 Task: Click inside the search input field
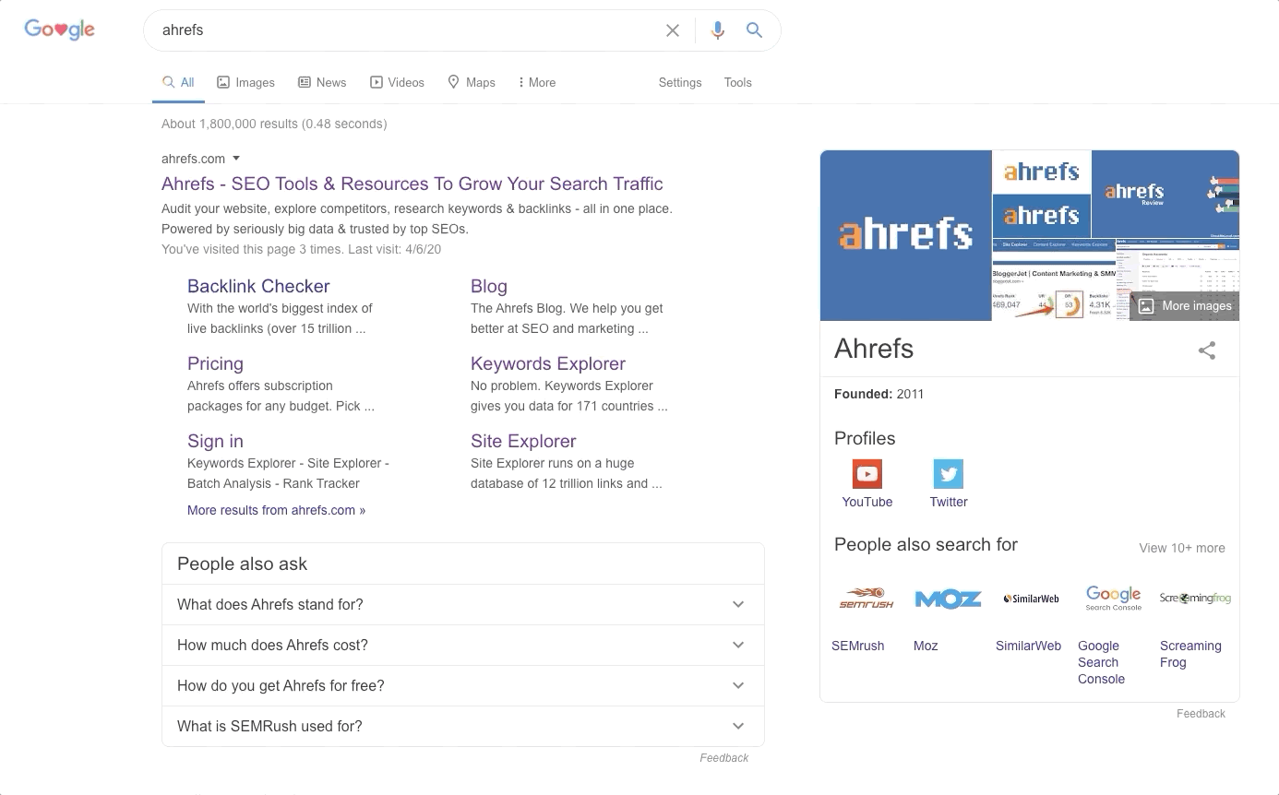pyautogui.click(x=406, y=30)
